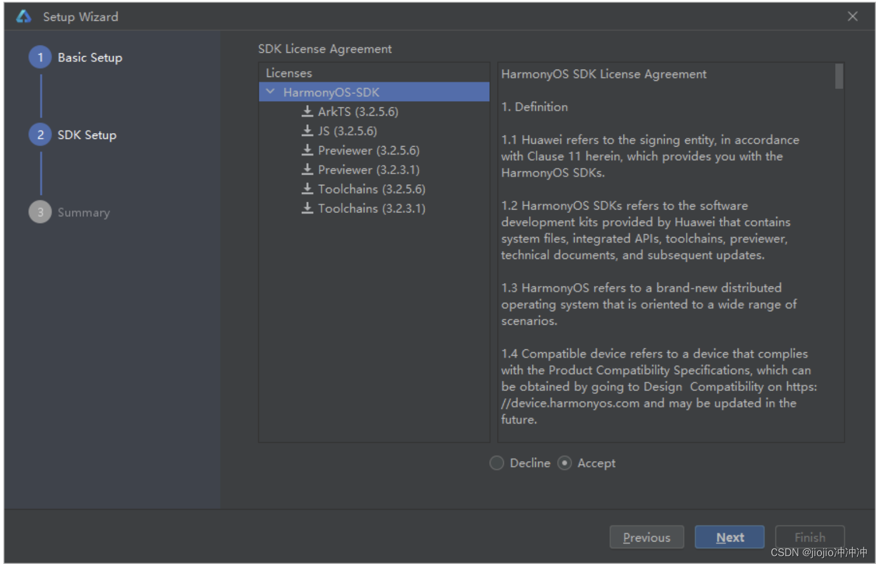
Task: Select the Decline radio button
Action: (x=496, y=463)
